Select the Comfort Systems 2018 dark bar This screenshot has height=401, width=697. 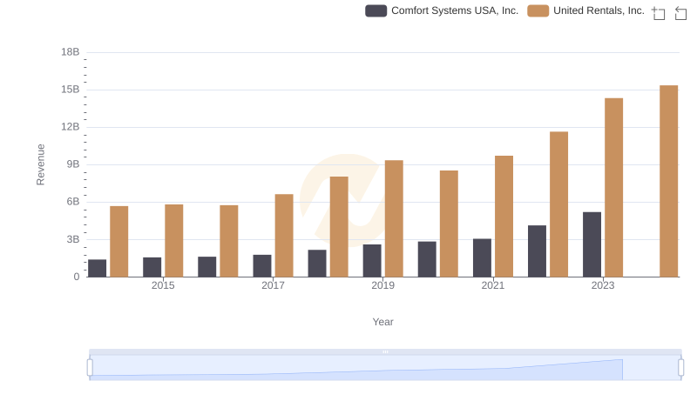317,264
